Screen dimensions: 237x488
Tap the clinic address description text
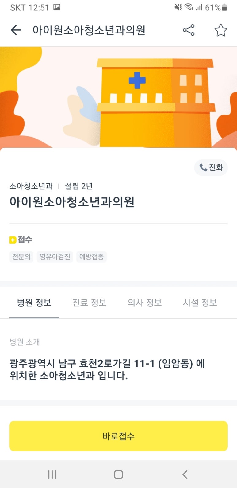pyautogui.click(x=107, y=369)
